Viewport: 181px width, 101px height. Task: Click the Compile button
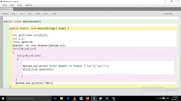tap(5, 13)
